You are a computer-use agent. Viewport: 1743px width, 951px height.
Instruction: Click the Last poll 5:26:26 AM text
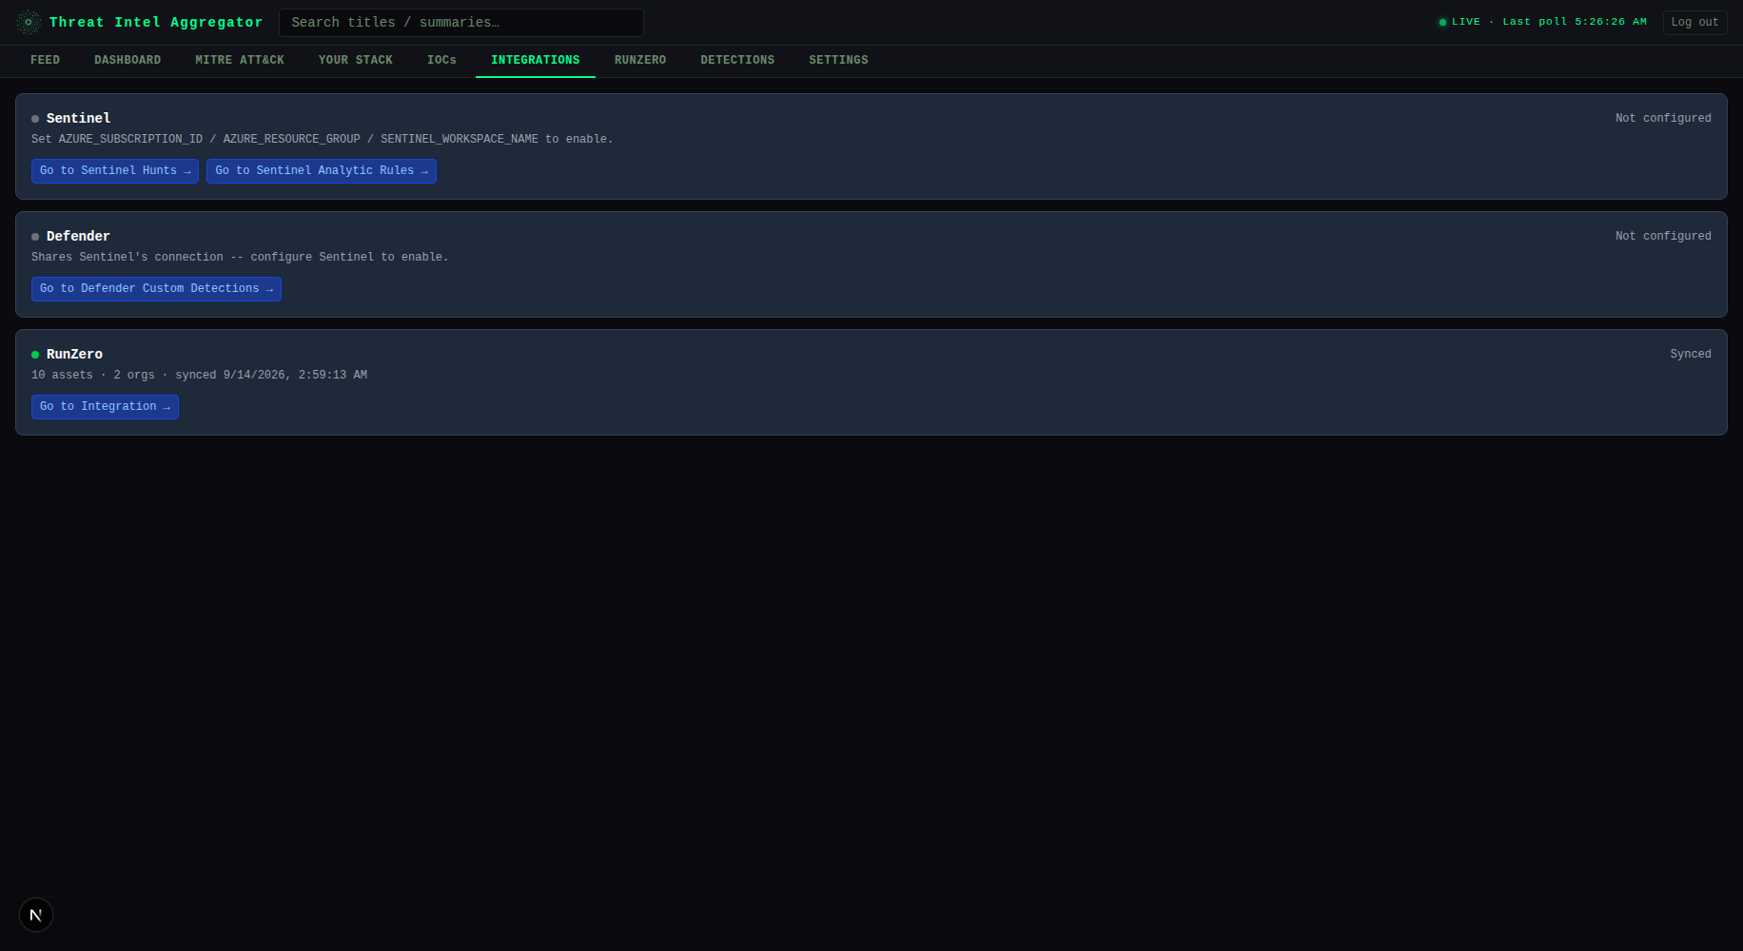1575,22
